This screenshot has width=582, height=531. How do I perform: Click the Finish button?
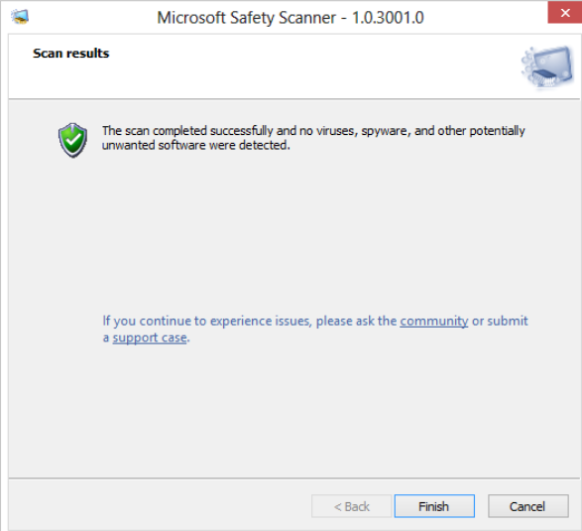pyautogui.click(x=434, y=506)
